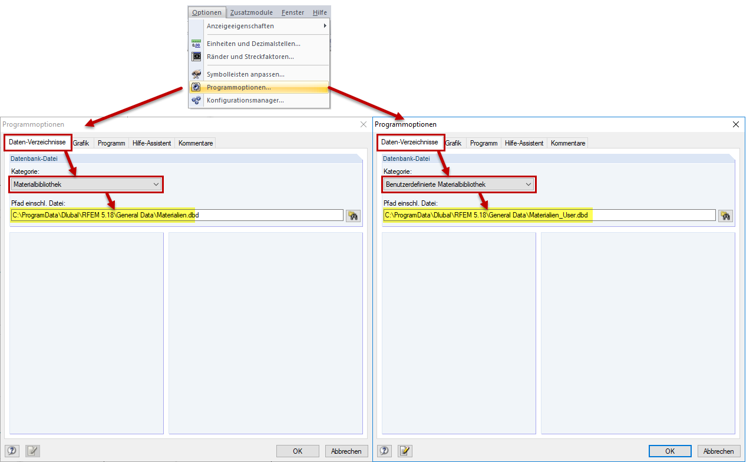The width and height of the screenshot is (753, 462).
Task: Switch to Programm tab in right dialog
Action: click(484, 143)
